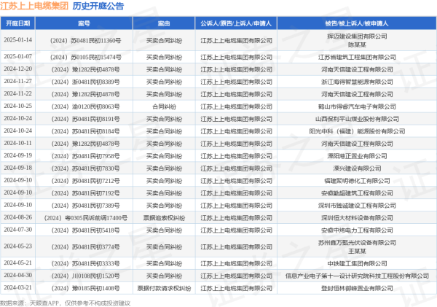Click defendant 溧阳港正置业有限公司
Image resolution: width=437 pixels, height=307 pixels.
357,156
